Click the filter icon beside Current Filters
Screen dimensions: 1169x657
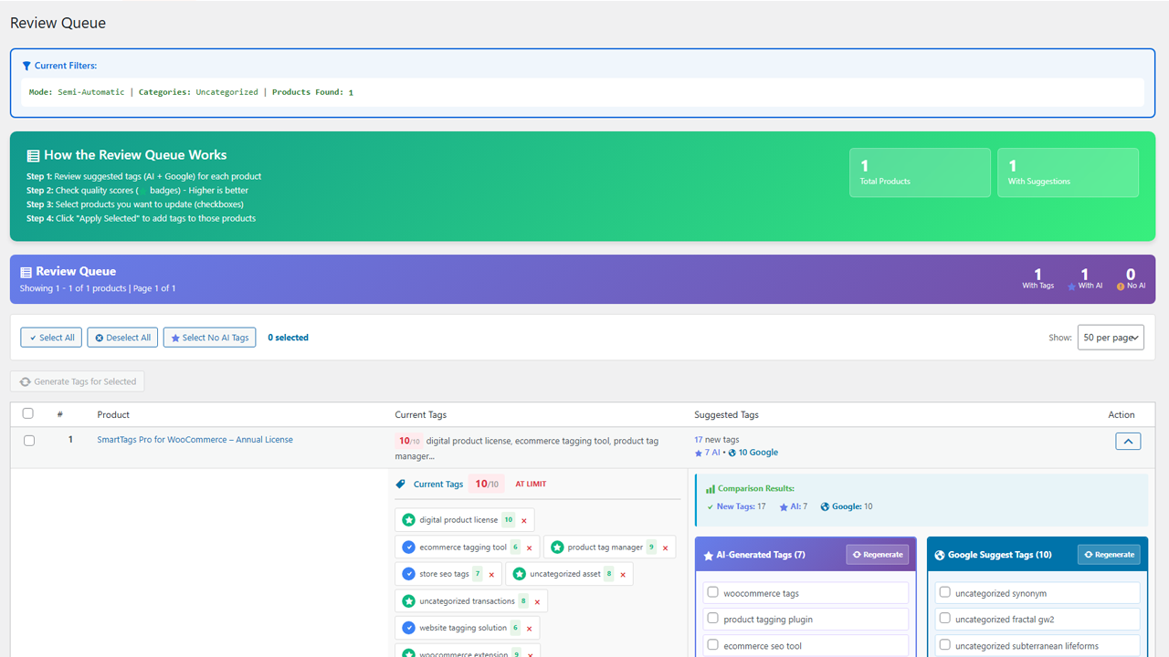pyautogui.click(x=25, y=65)
